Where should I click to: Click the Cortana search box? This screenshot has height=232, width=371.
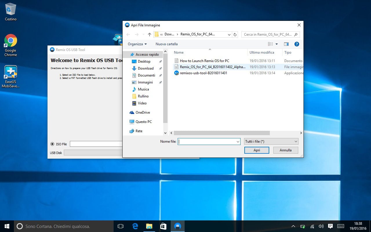click(x=64, y=226)
